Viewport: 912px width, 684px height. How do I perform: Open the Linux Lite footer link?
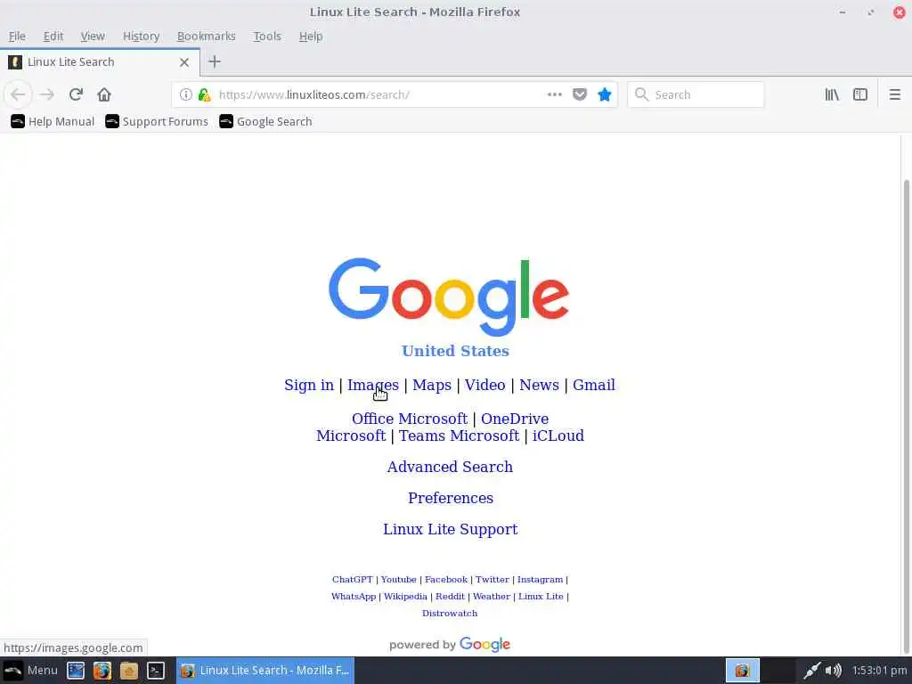pos(541,596)
